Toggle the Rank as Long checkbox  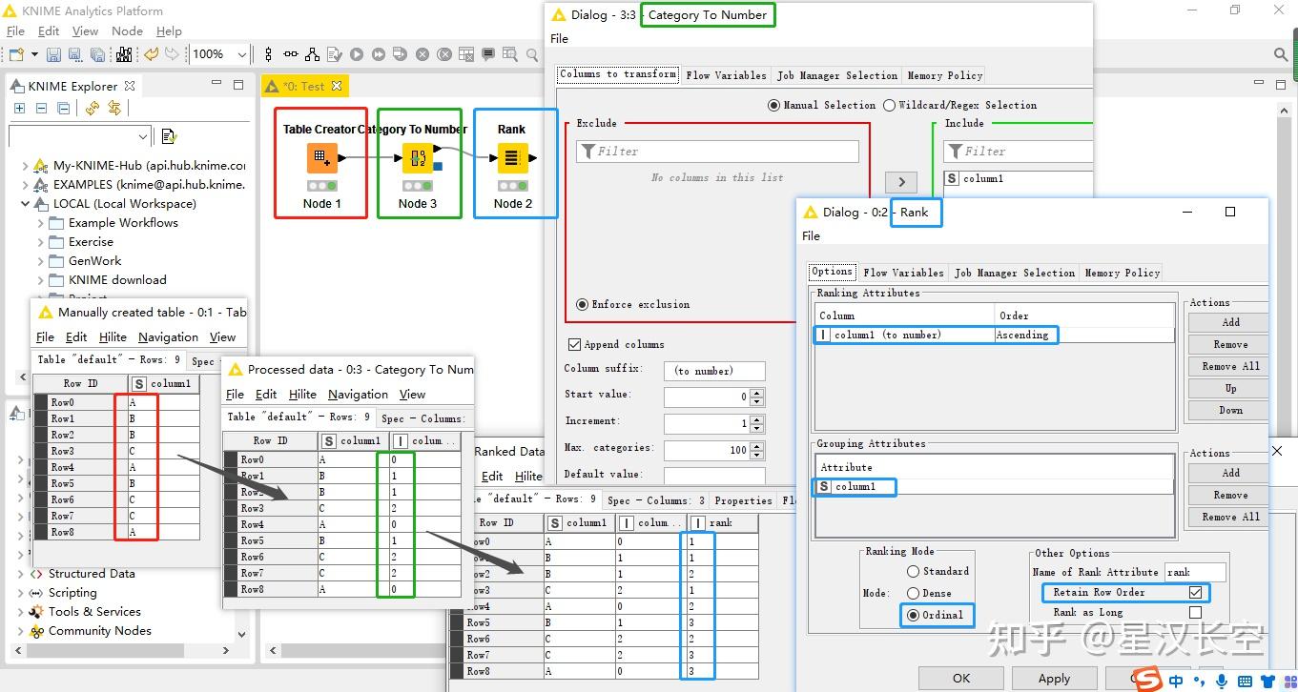coord(1195,612)
